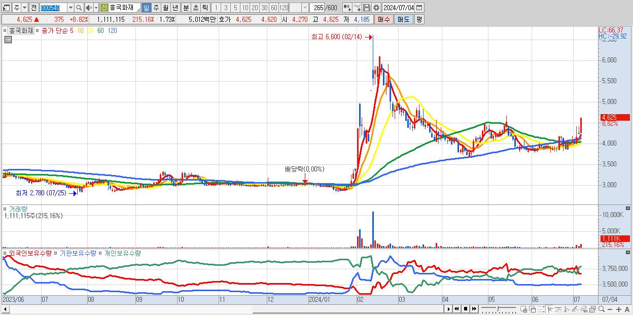Click the 매도 sell button
Image resolution: width=633 pixels, height=315 pixels.
[404, 19]
